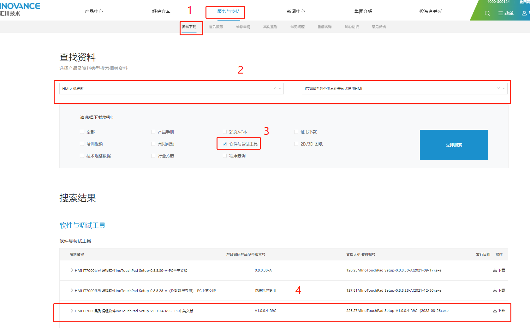Click the user account icon
Image resolution: width=530 pixels, height=328 pixels.
tap(524, 13)
